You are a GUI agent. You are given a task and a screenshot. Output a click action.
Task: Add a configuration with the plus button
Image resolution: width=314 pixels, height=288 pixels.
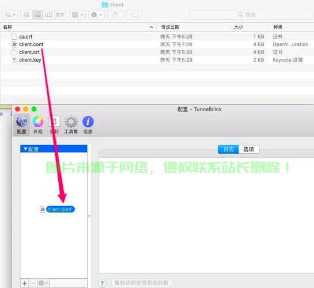[x=25, y=283]
